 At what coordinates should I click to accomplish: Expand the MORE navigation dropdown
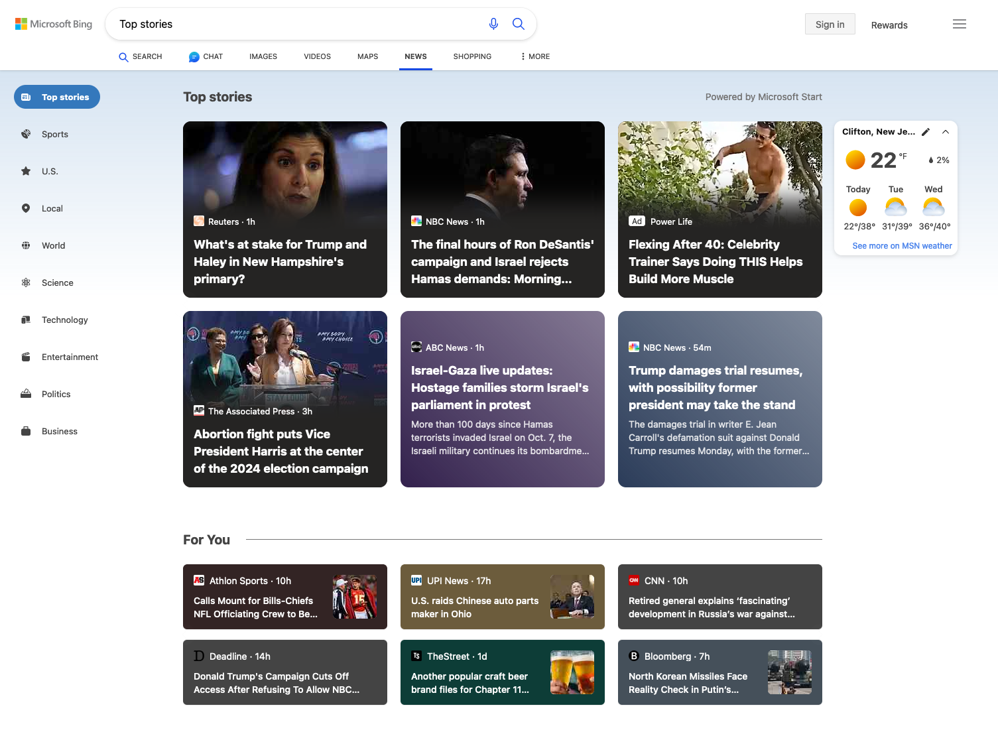pos(535,56)
